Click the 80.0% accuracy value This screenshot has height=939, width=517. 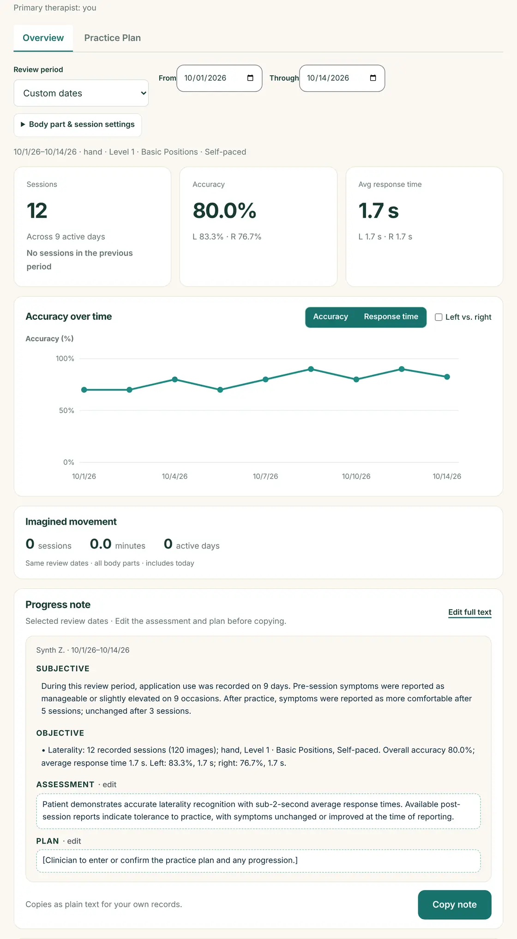point(224,211)
